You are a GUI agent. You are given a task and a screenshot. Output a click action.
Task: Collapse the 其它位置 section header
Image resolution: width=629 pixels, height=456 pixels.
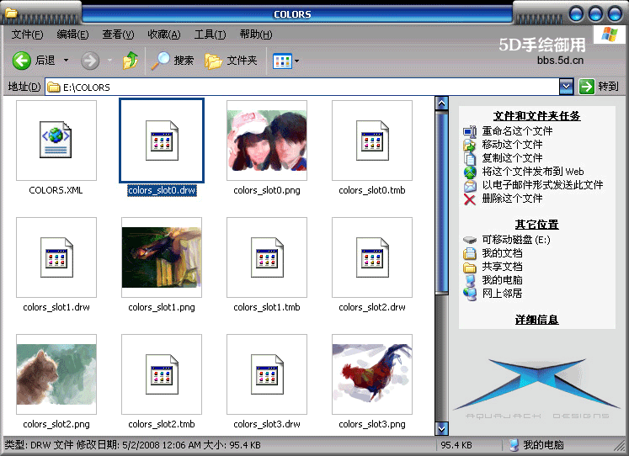point(536,225)
